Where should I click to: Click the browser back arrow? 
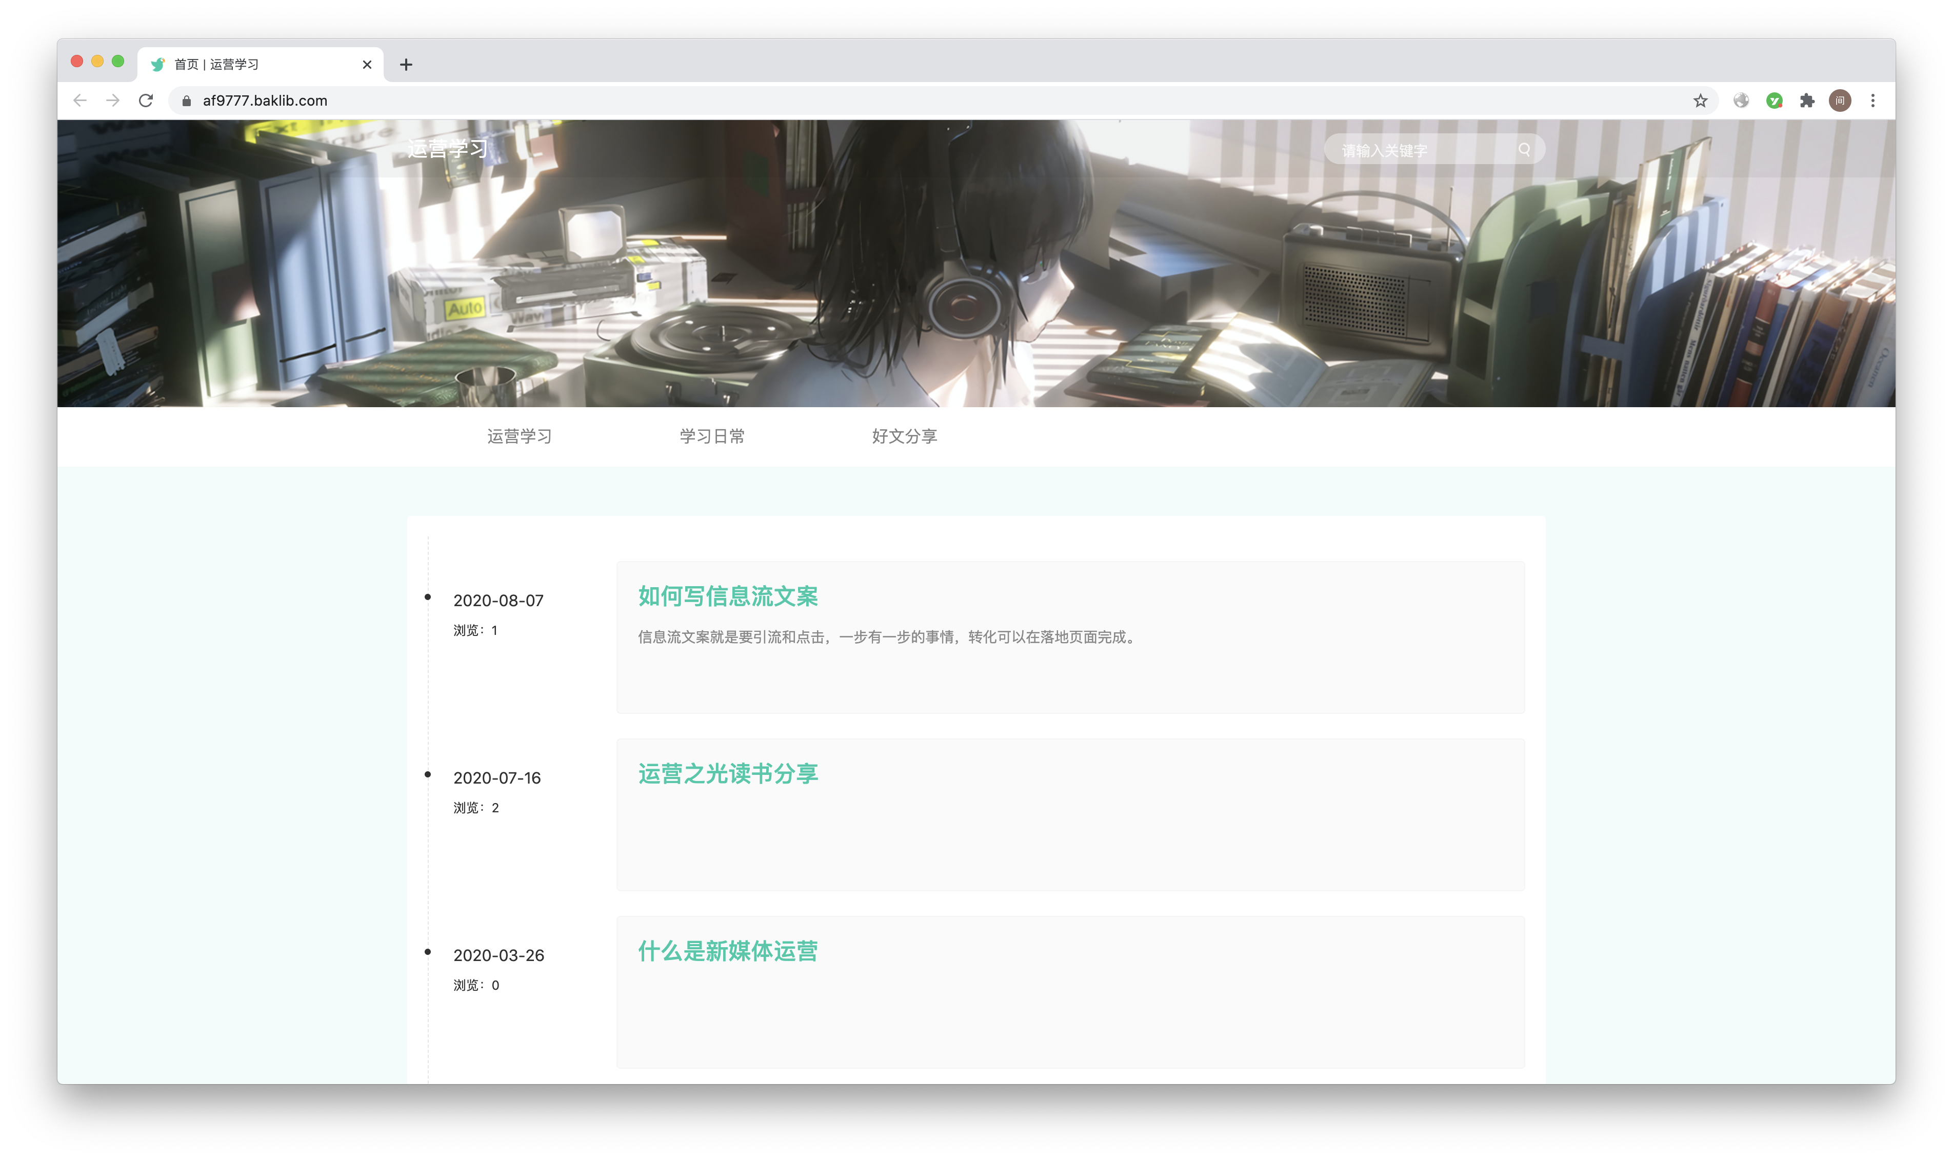pos(79,101)
